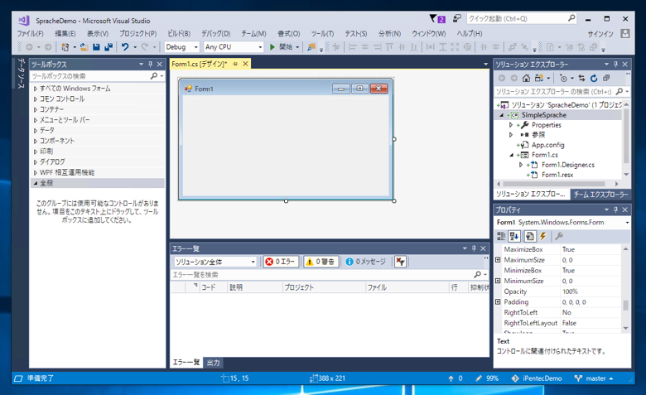This screenshot has height=395, width=646.
Task: Click the データ ソース side tab
Action: tap(21, 74)
